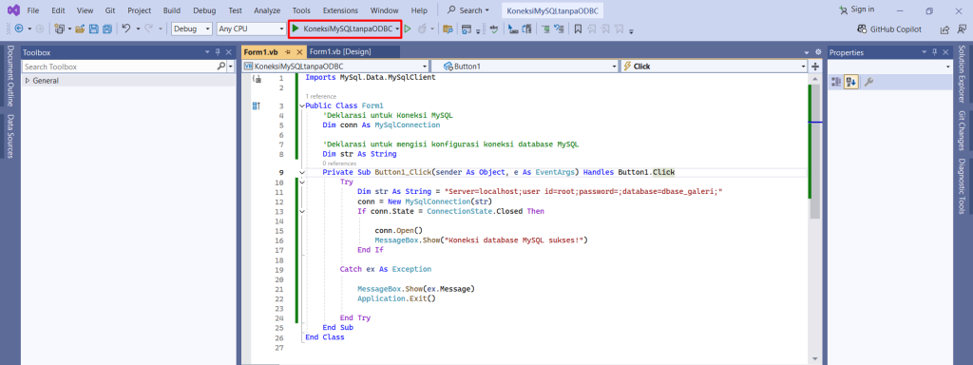Split the editor with the plus button

click(815, 66)
